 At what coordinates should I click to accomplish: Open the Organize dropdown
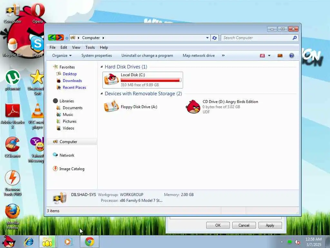coord(62,56)
